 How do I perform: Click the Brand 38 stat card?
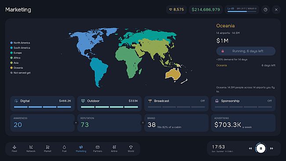(176, 123)
